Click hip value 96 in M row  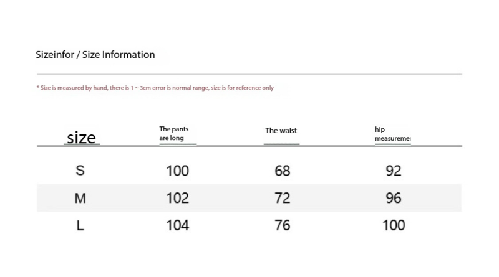coord(394,198)
